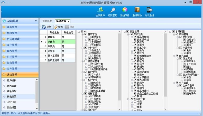This screenshot has width=203, height=116.
Task: Collapse the 字段权限 root node
Action: click(x=170, y=32)
